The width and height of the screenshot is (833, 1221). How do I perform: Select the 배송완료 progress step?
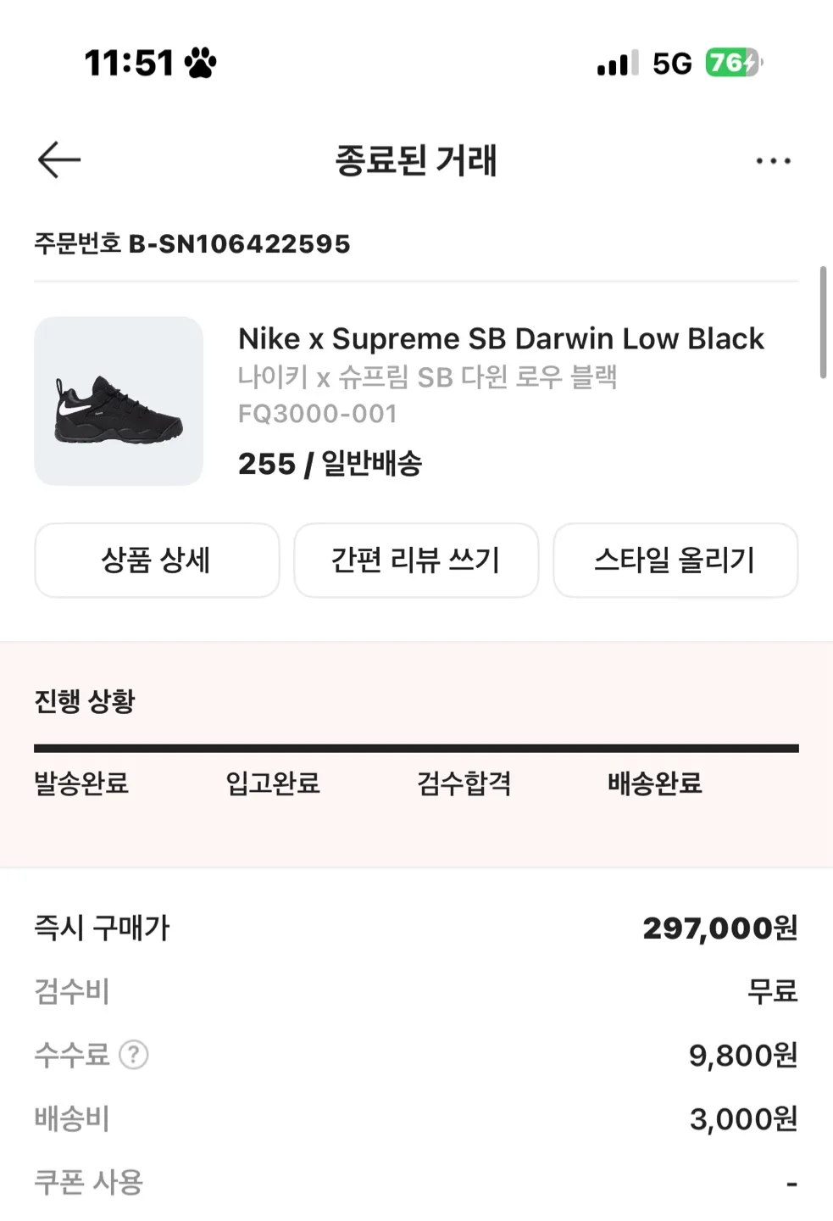pos(655,783)
